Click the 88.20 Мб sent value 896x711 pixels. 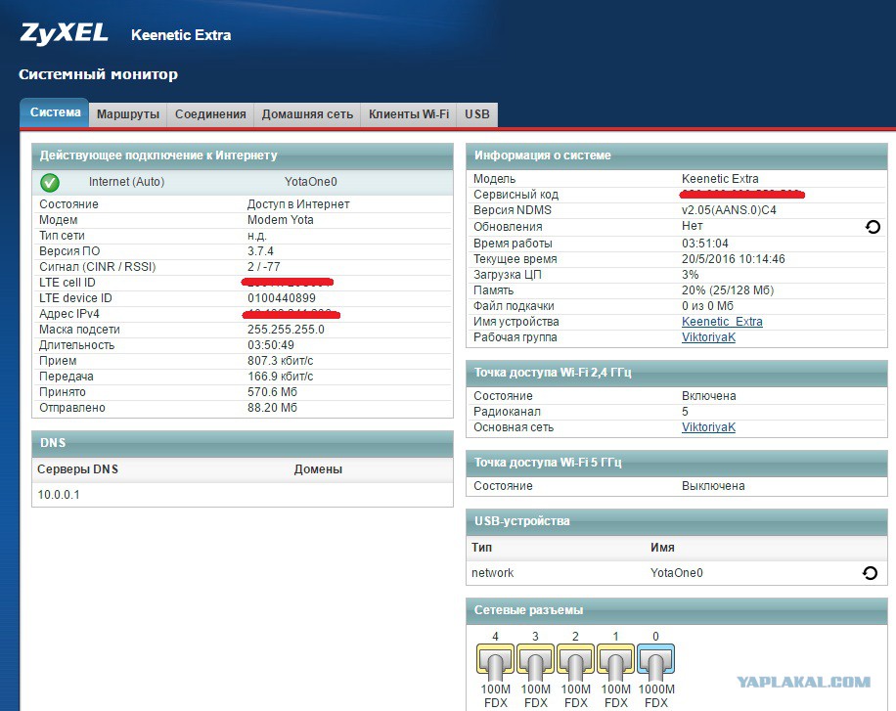[272, 408]
